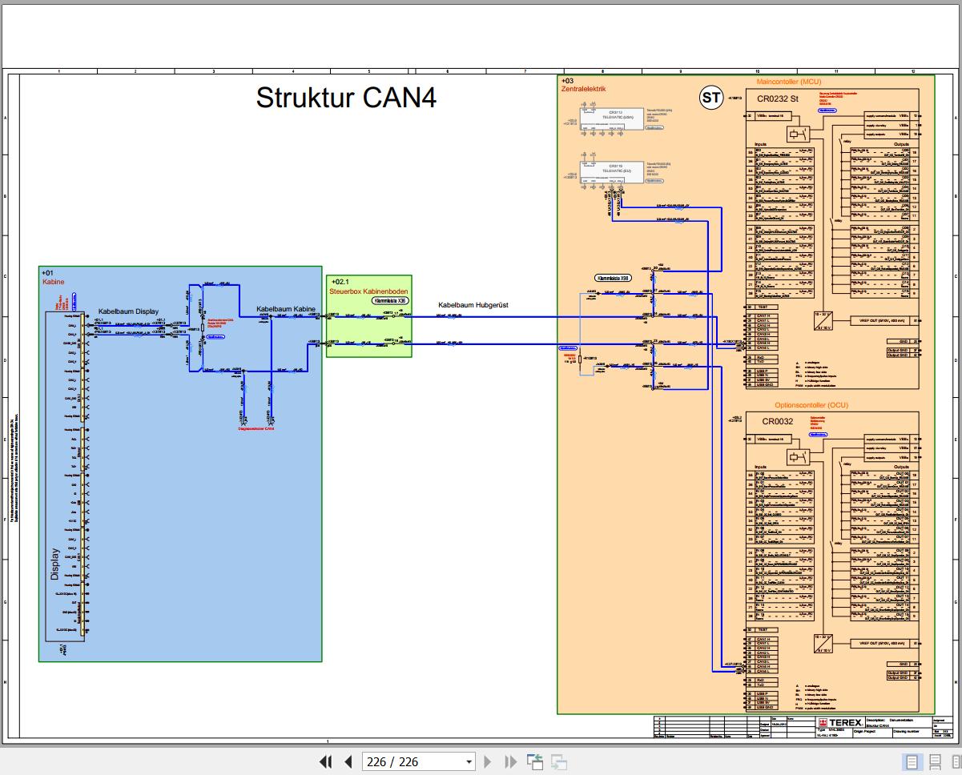
Task: Click the Struktur CAN4 title
Action: 346,98
